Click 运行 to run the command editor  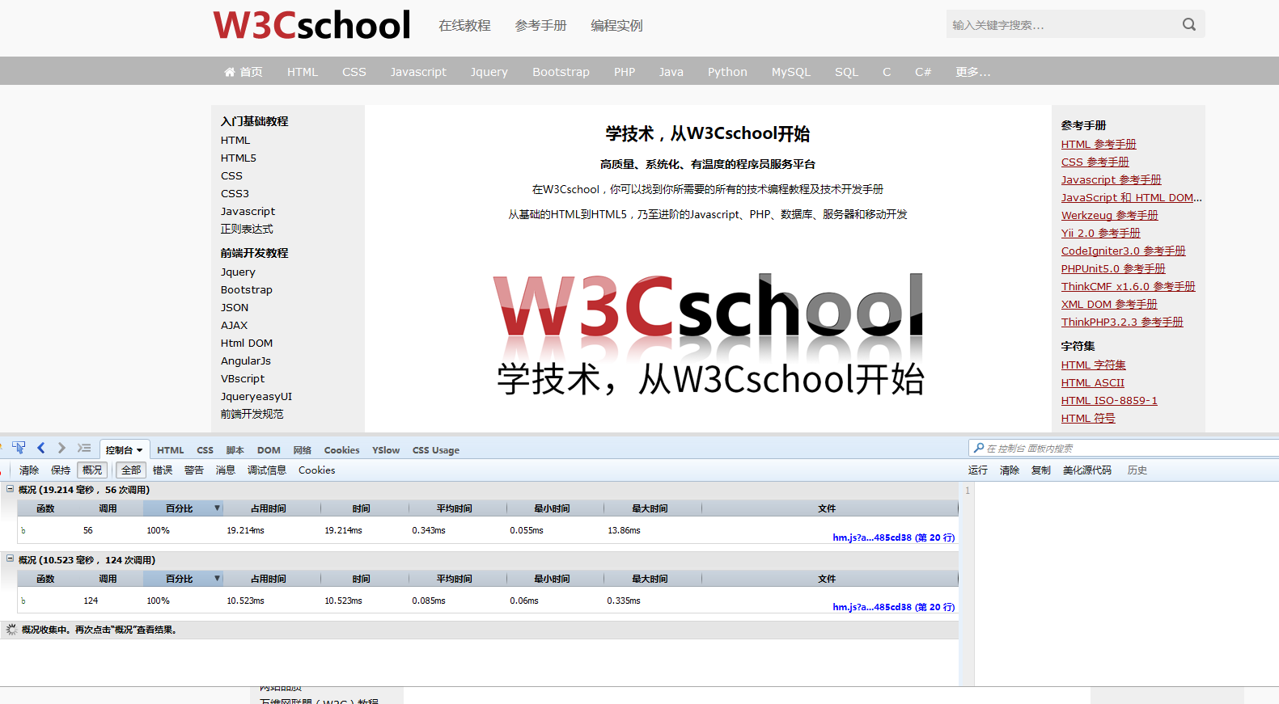point(978,470)
